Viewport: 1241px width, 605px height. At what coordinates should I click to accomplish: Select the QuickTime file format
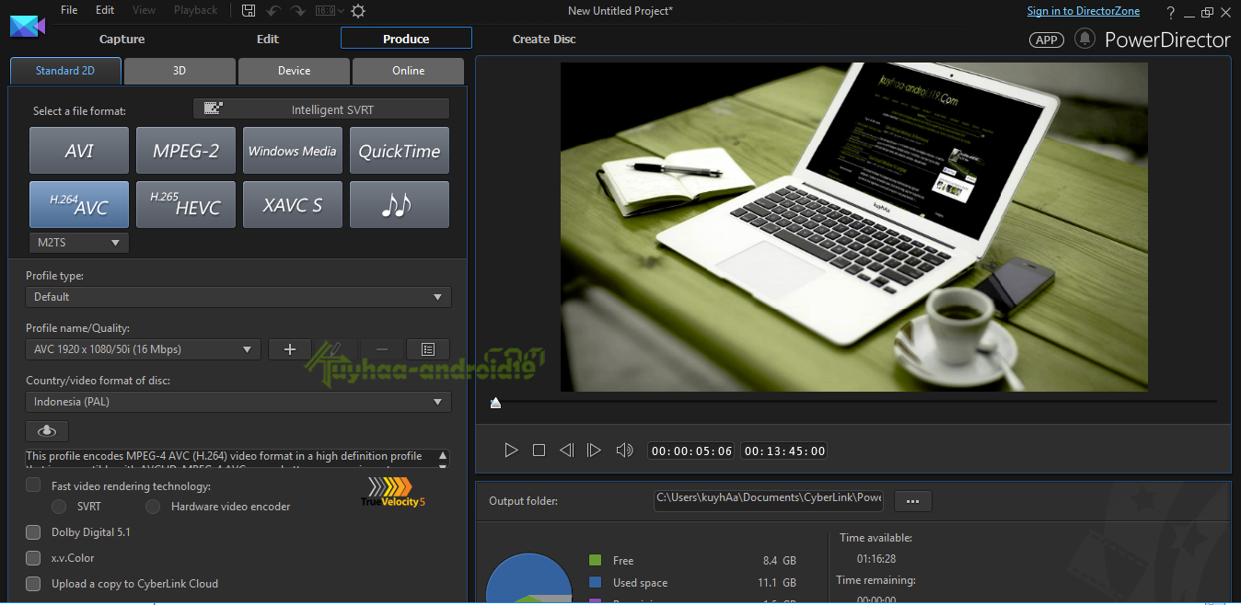[400, 151]
